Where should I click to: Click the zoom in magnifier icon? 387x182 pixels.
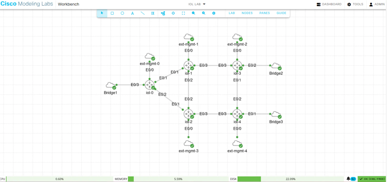(x=204, y=13)
